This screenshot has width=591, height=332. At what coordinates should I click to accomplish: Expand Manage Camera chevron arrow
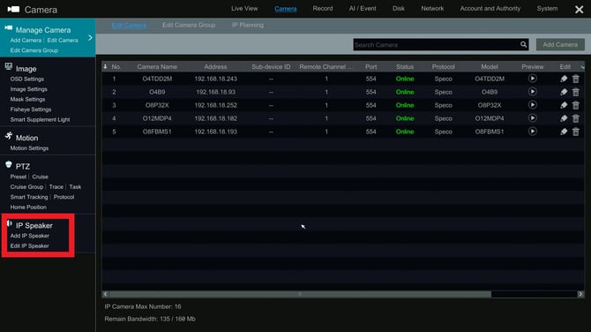[x=90, y=38]
